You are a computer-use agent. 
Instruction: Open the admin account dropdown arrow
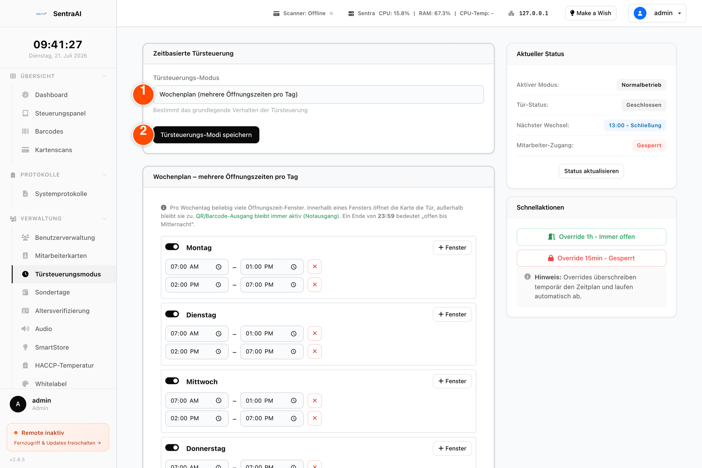click(680, 14)
